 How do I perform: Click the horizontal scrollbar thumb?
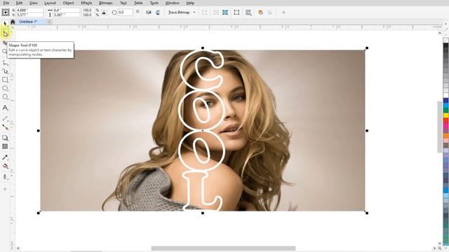(x=223, y=248)
